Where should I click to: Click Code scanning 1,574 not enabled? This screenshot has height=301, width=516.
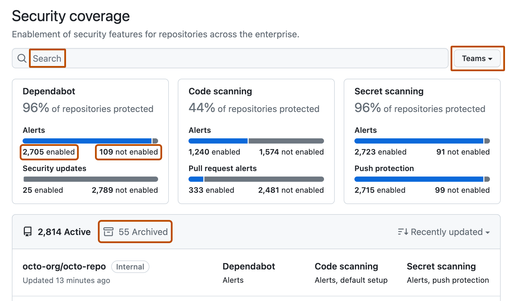coord(291,152)
